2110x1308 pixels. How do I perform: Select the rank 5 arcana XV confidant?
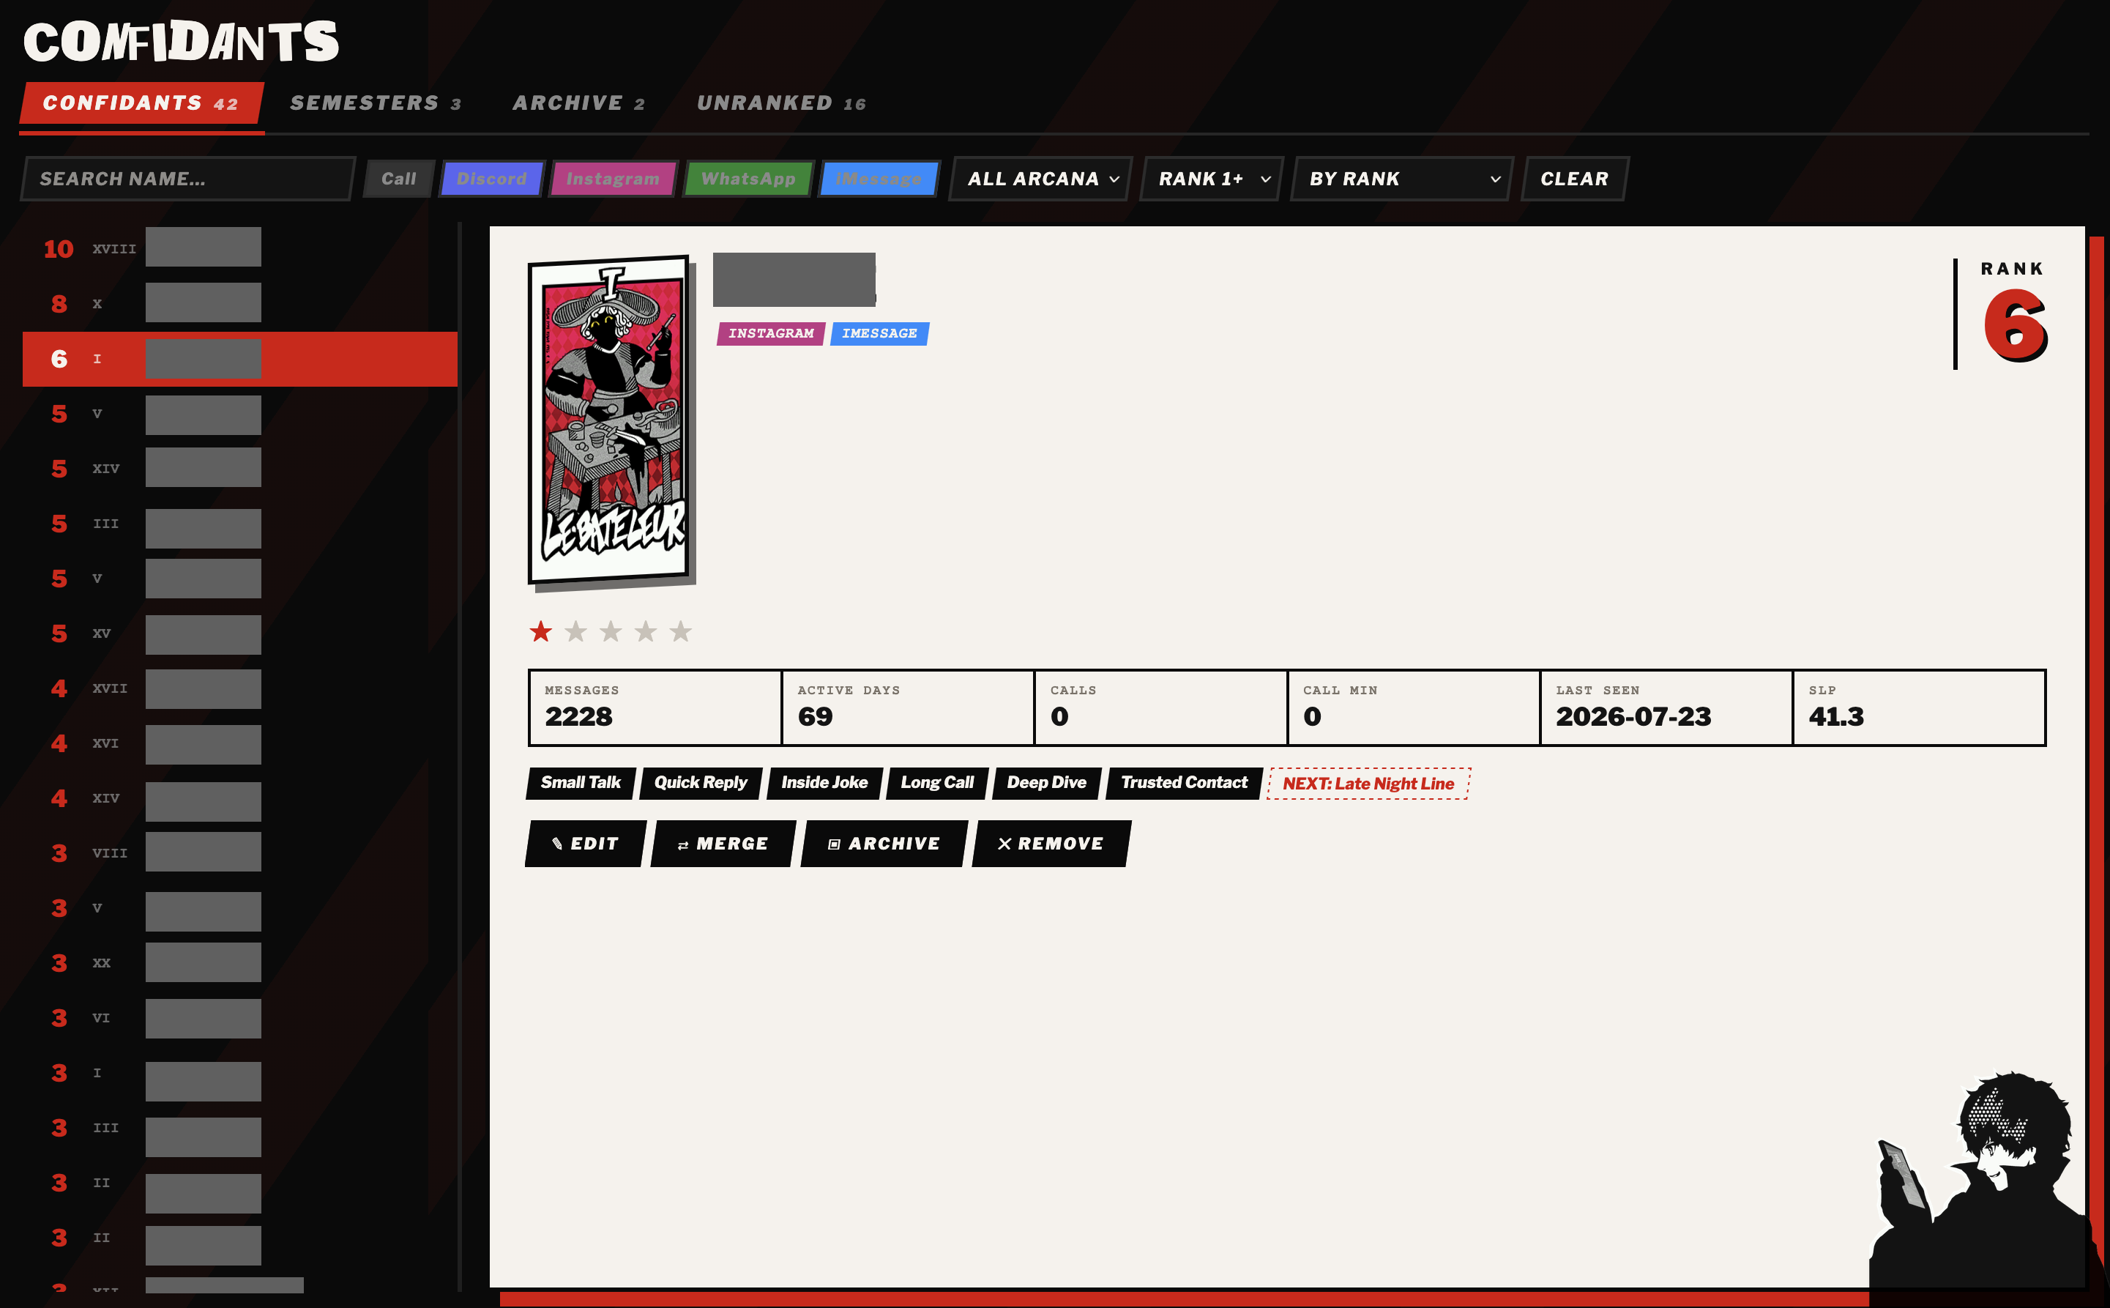pyautogui.click(x=239, y=633)
